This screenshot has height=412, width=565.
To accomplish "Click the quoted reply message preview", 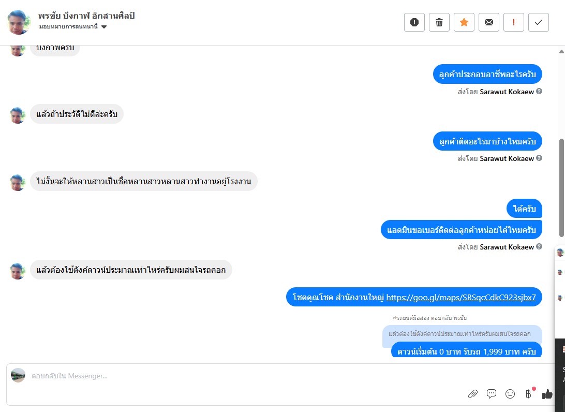I will (x=459, y=334).
